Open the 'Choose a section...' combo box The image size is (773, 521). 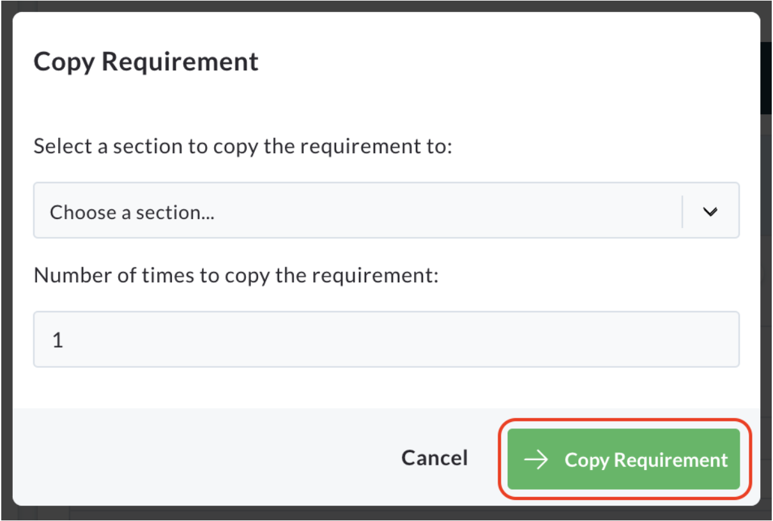(386, 210)
